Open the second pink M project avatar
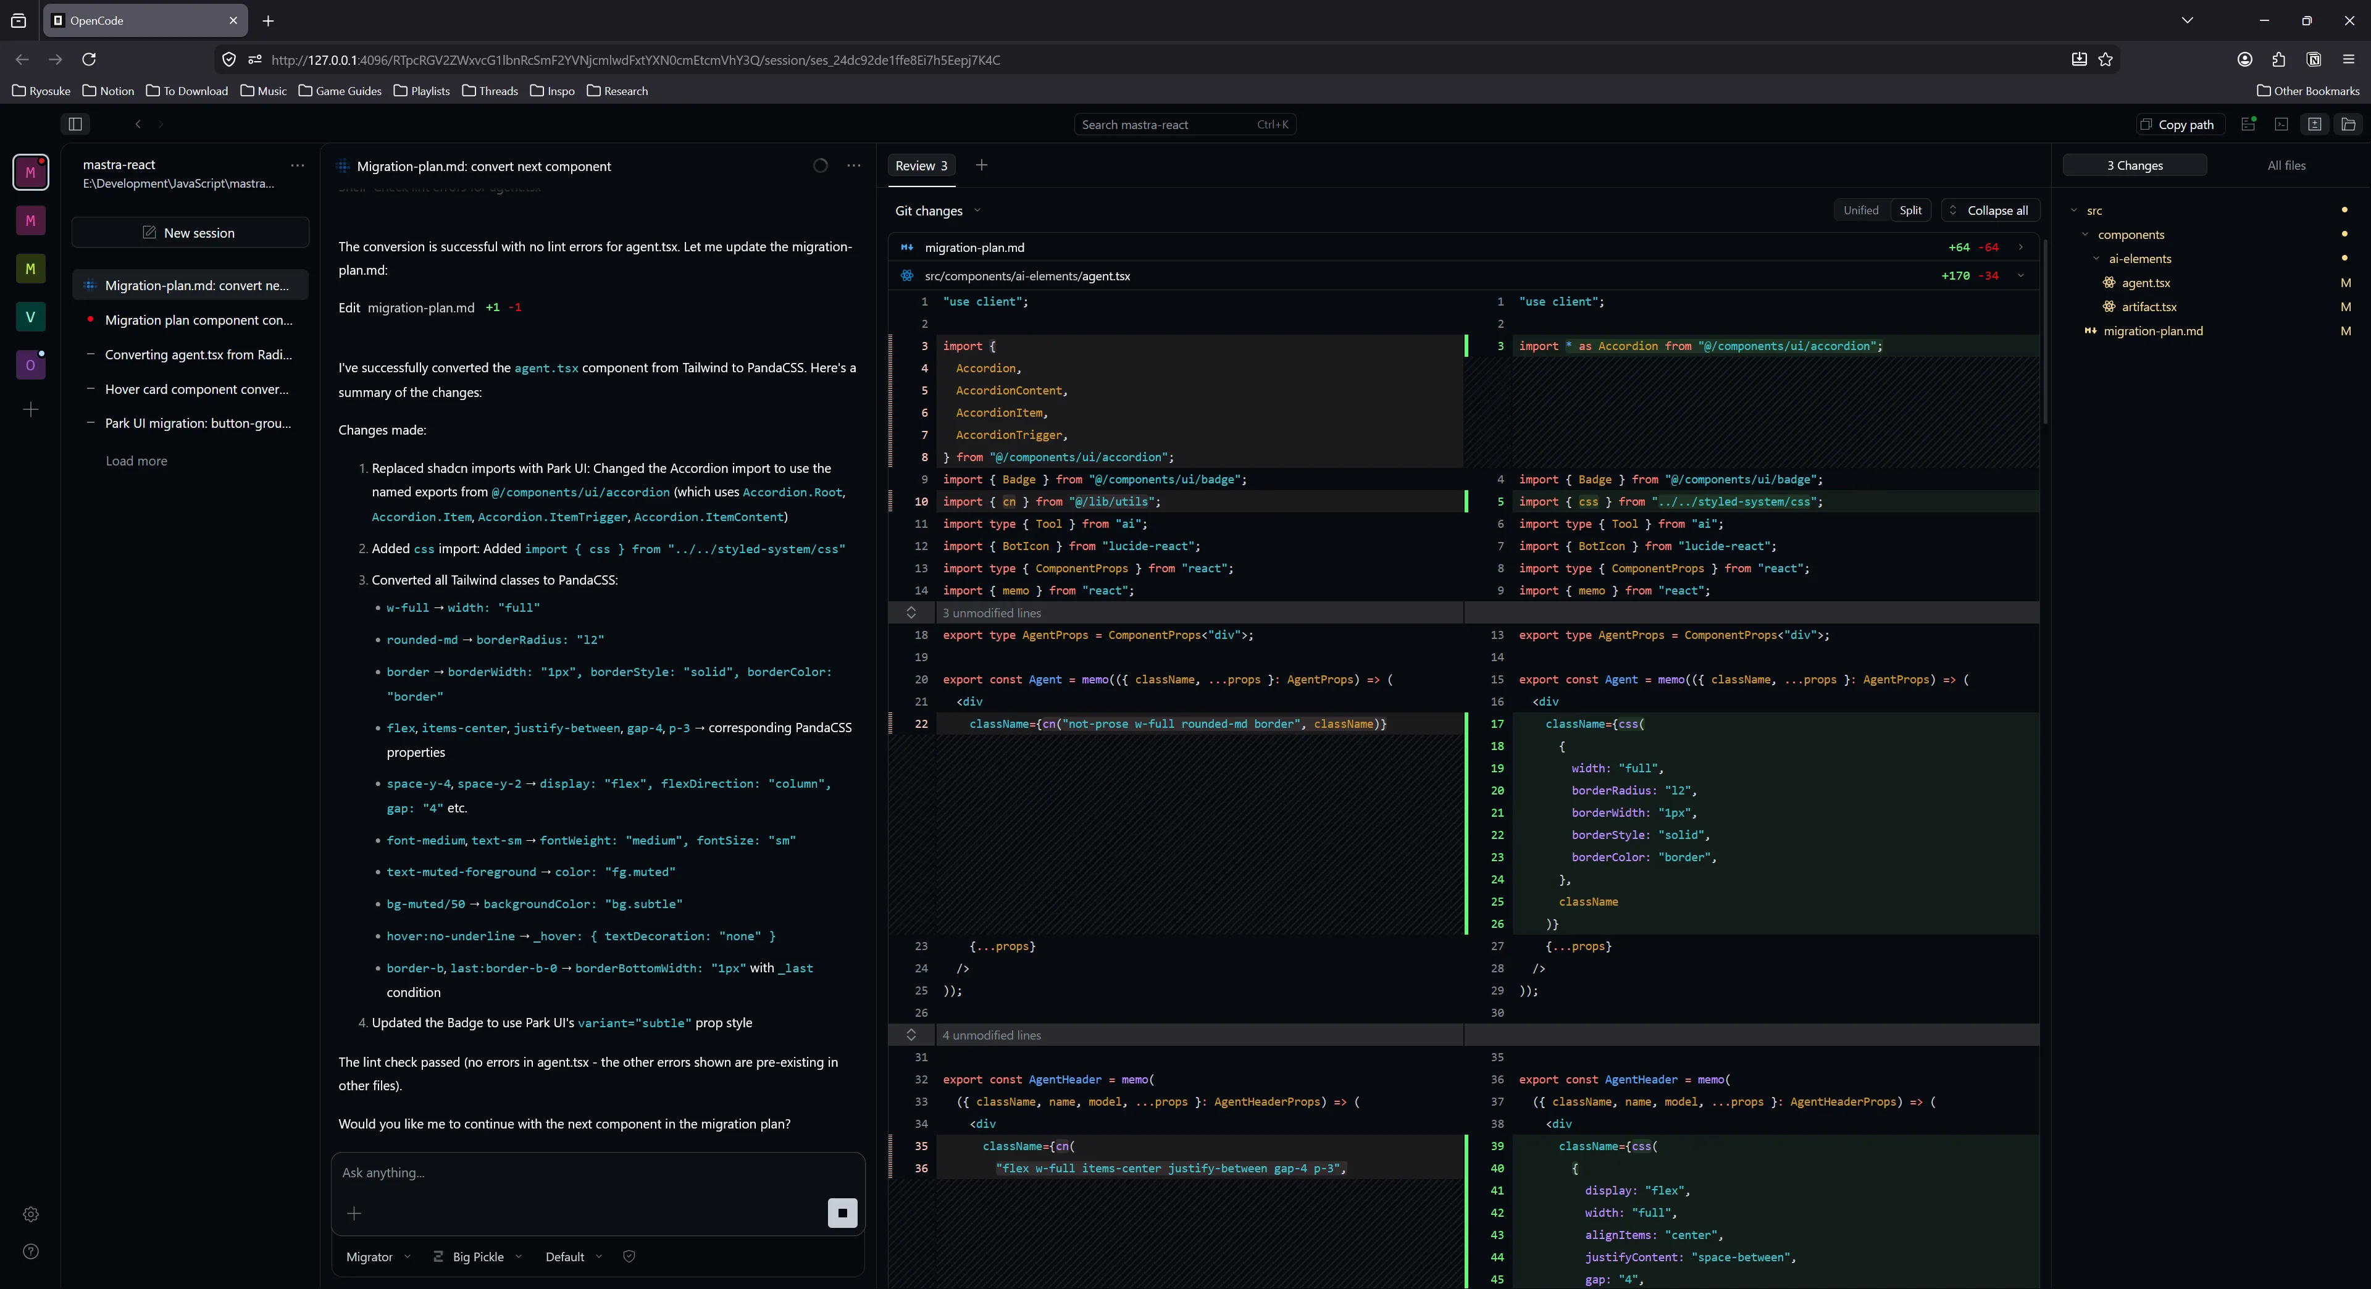The height and width of the screenshot is (1289, 2371). 30,221
